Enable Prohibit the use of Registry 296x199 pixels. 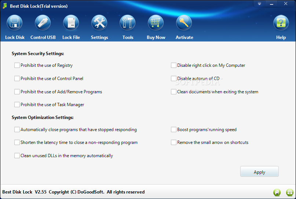click(x=17, y=65)
